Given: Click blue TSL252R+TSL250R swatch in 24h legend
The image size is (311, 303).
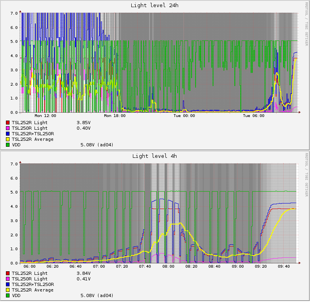Looking at the screenshot, I should click(x=8, y=134).
